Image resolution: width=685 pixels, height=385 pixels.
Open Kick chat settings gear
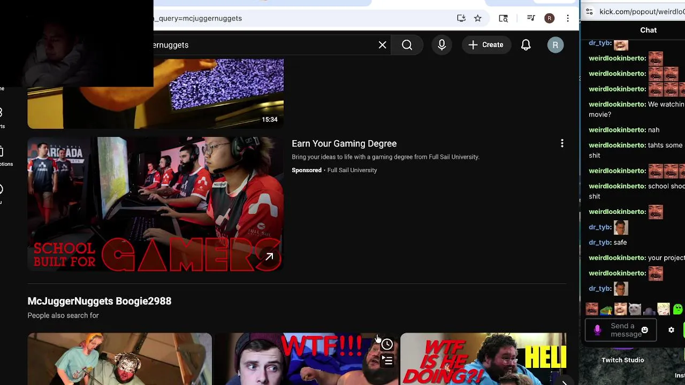[x=671, y=330]
